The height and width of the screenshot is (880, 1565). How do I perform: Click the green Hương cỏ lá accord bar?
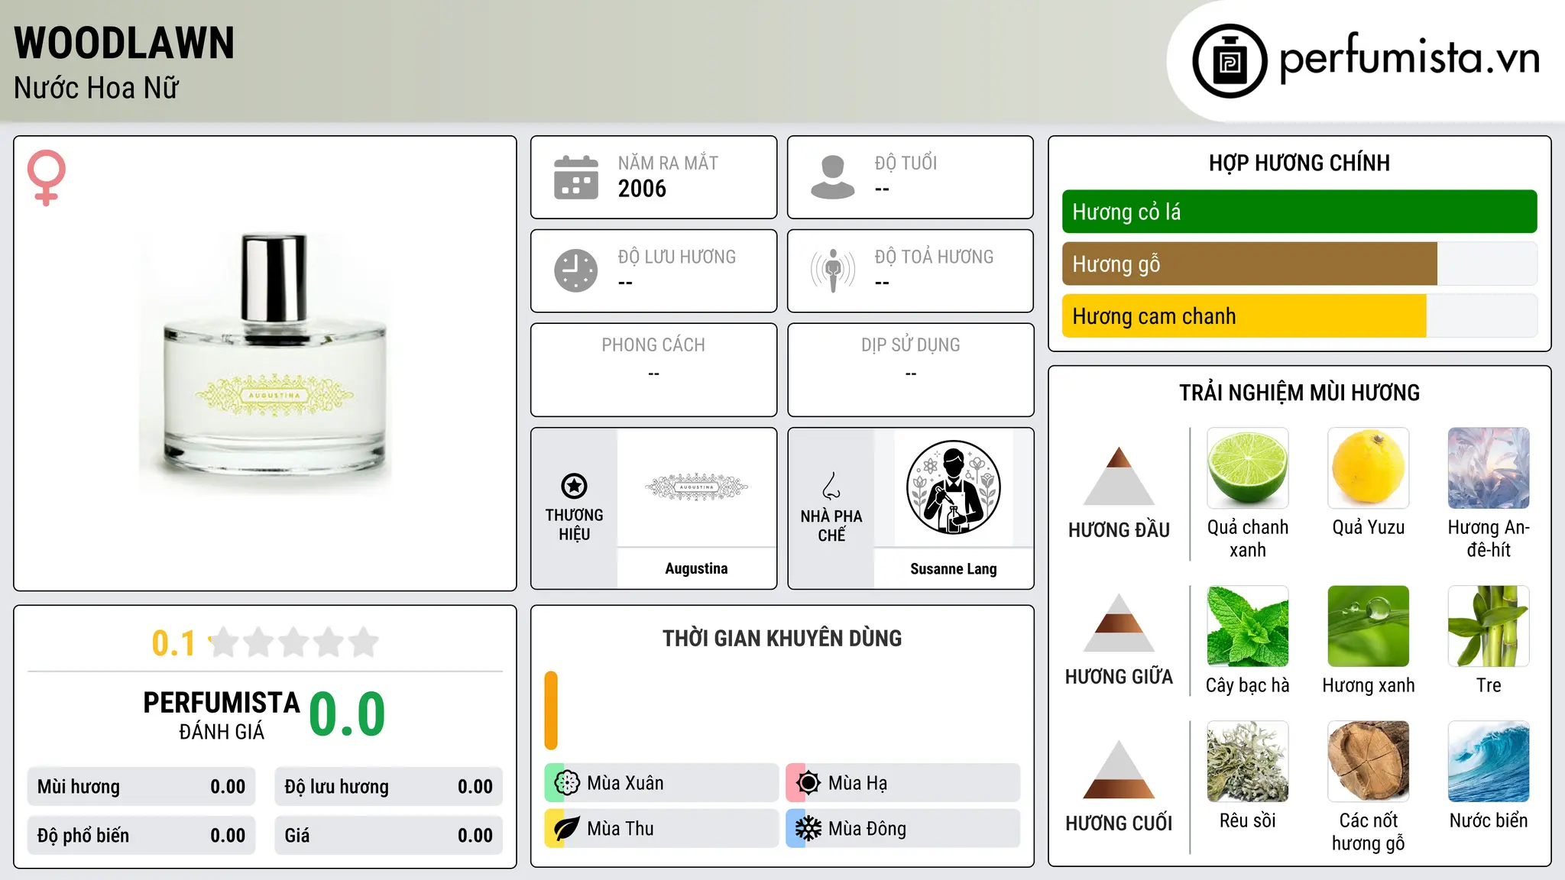click(x=1299, y=212)
